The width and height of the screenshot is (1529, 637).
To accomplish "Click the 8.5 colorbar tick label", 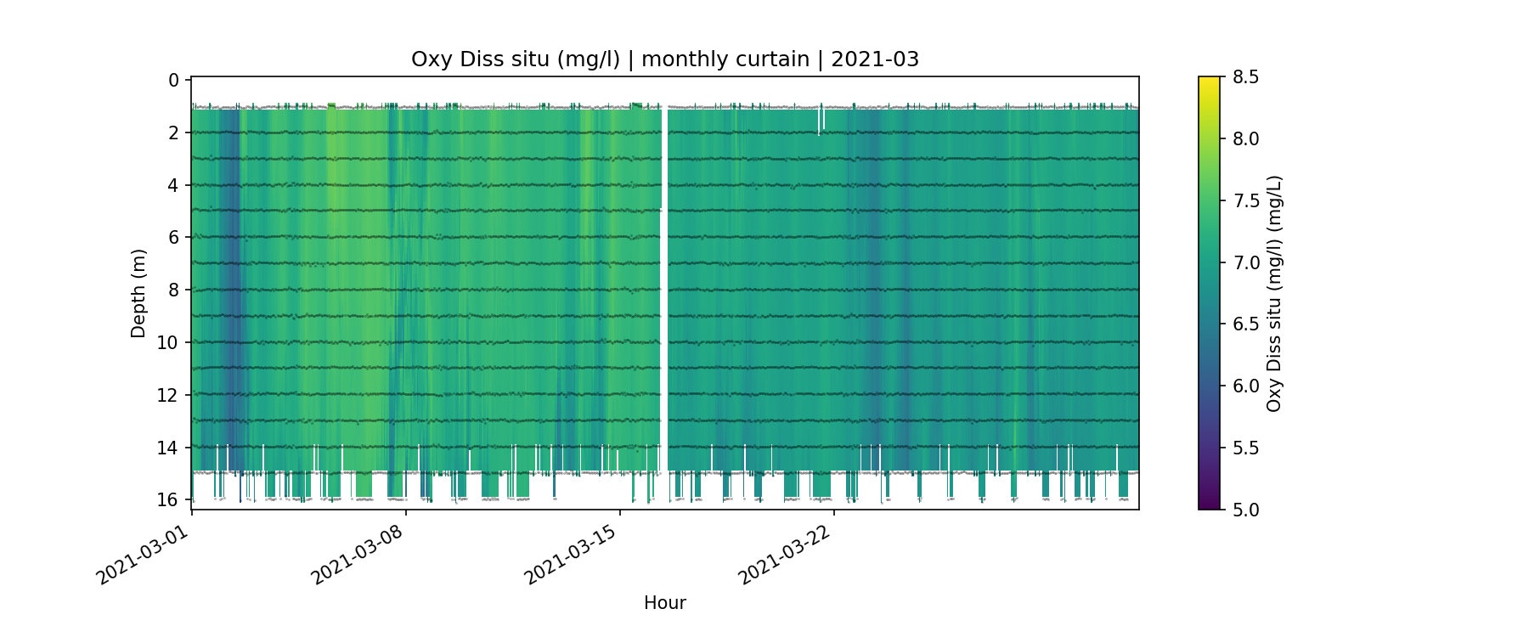I will [x=1245, y=77].
